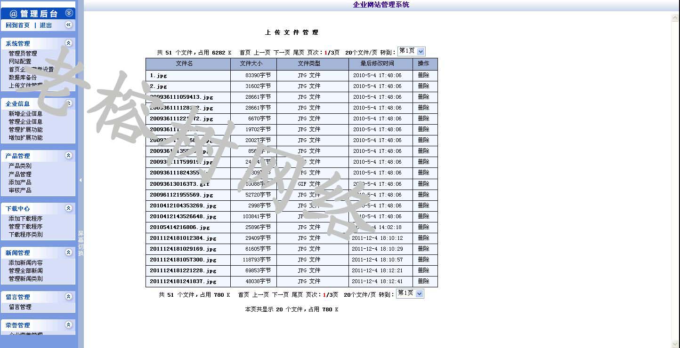Viewport: 680px width, 348px height.
Task: Click the vertical scrollbar up arrow
Action: pos(675,18)
